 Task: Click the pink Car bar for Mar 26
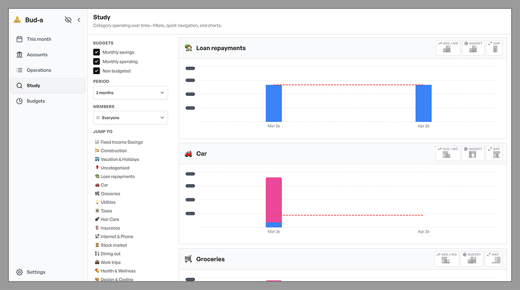click(x=274, y=199)
